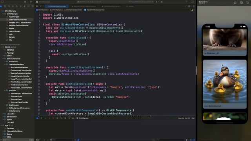Expand the LayoutKit folder
251x141 pixels.
click(3, 114)
